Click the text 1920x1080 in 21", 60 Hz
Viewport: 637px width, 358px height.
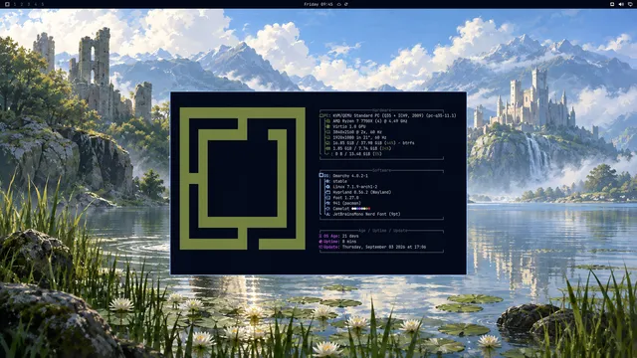tap(359, 137)
